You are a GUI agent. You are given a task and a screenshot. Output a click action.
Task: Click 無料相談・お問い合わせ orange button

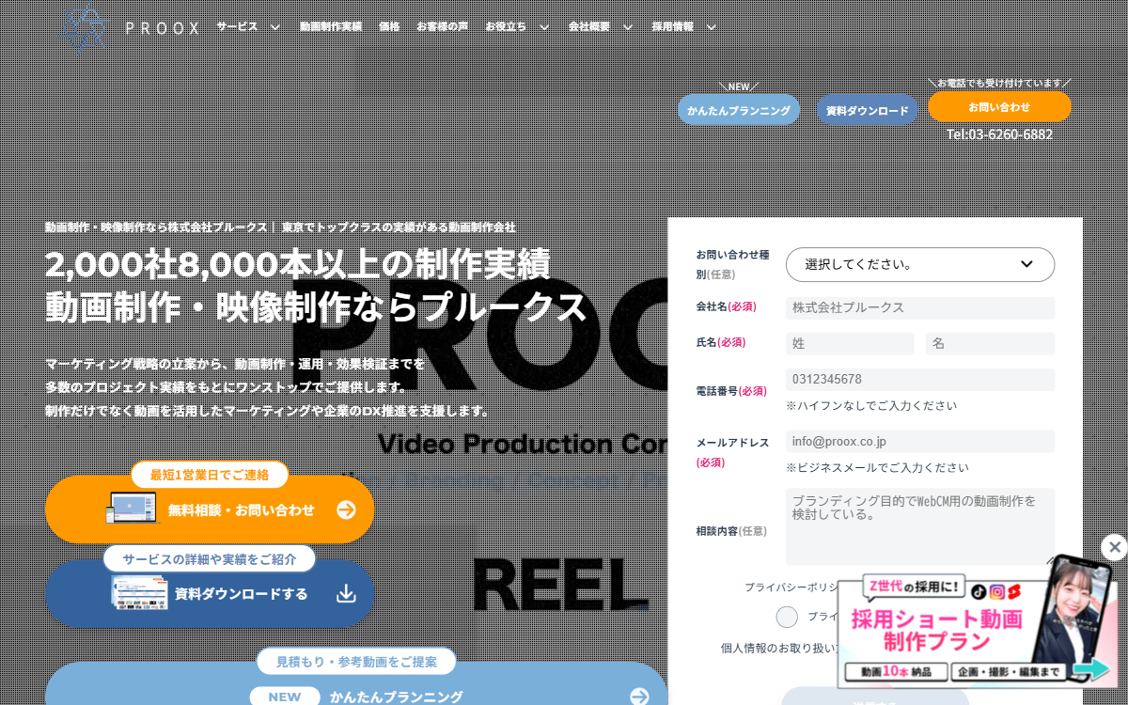tap(210, 509)
